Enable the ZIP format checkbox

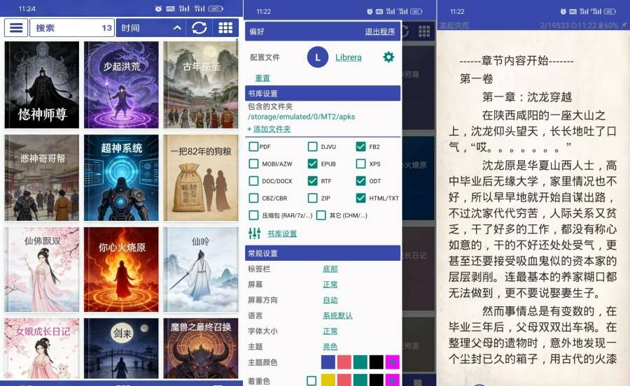click(x=313, y=198)
